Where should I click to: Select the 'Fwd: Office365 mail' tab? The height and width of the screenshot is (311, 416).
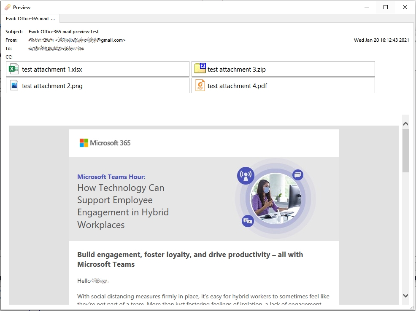pyautogui.click(x=30, y=19)
